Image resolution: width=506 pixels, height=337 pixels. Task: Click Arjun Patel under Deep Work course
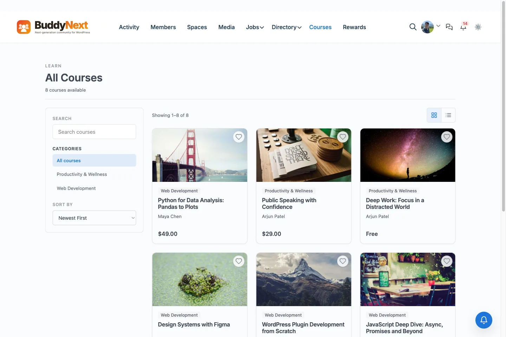pos(377,217)
